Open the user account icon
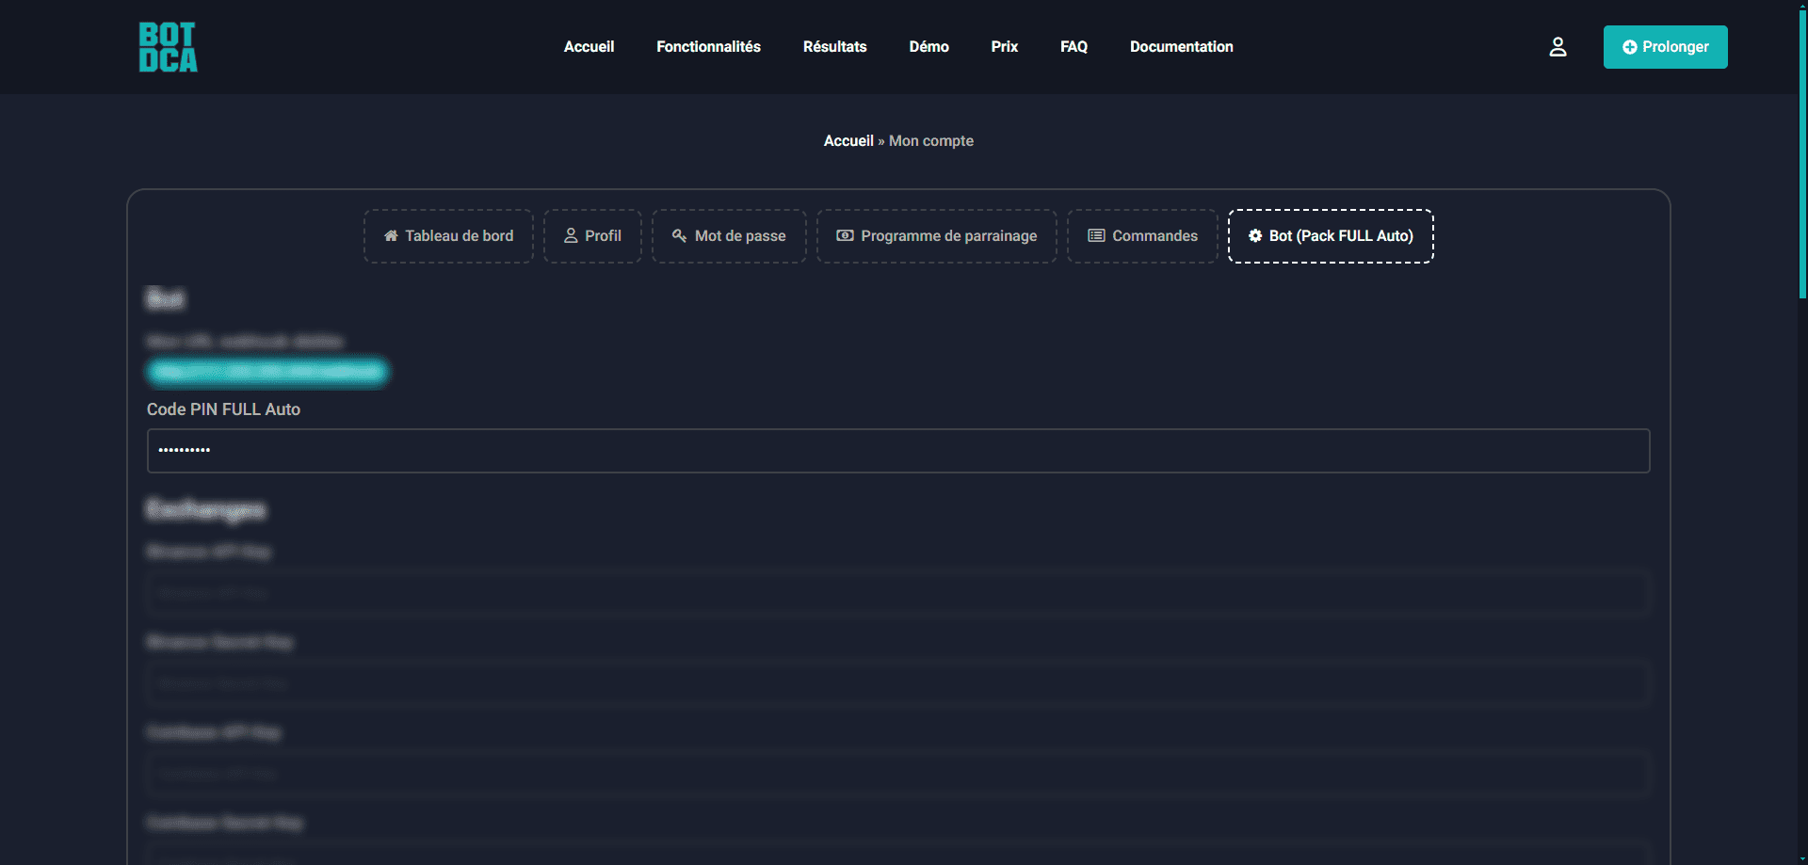The height and width of the screenshot is (865, 1808). point(1558,47)
